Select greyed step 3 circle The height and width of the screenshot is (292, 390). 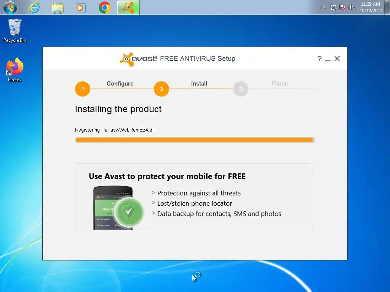(241, 89)
